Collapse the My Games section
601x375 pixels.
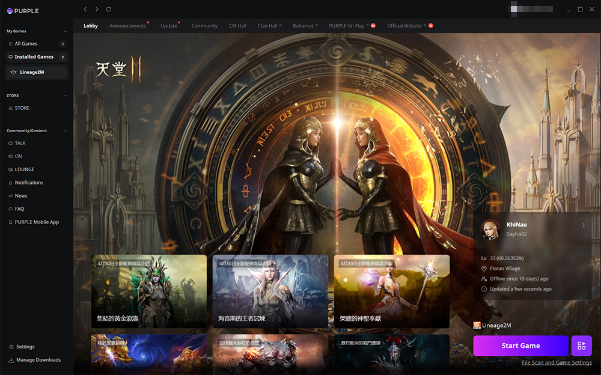click(65, 31)
